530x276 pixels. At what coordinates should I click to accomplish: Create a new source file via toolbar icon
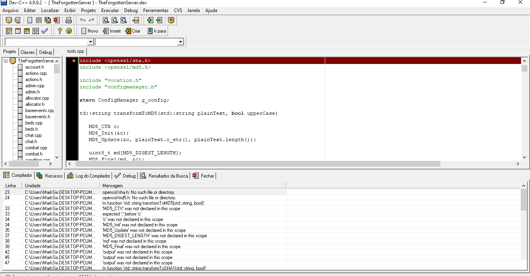(30, 20)
